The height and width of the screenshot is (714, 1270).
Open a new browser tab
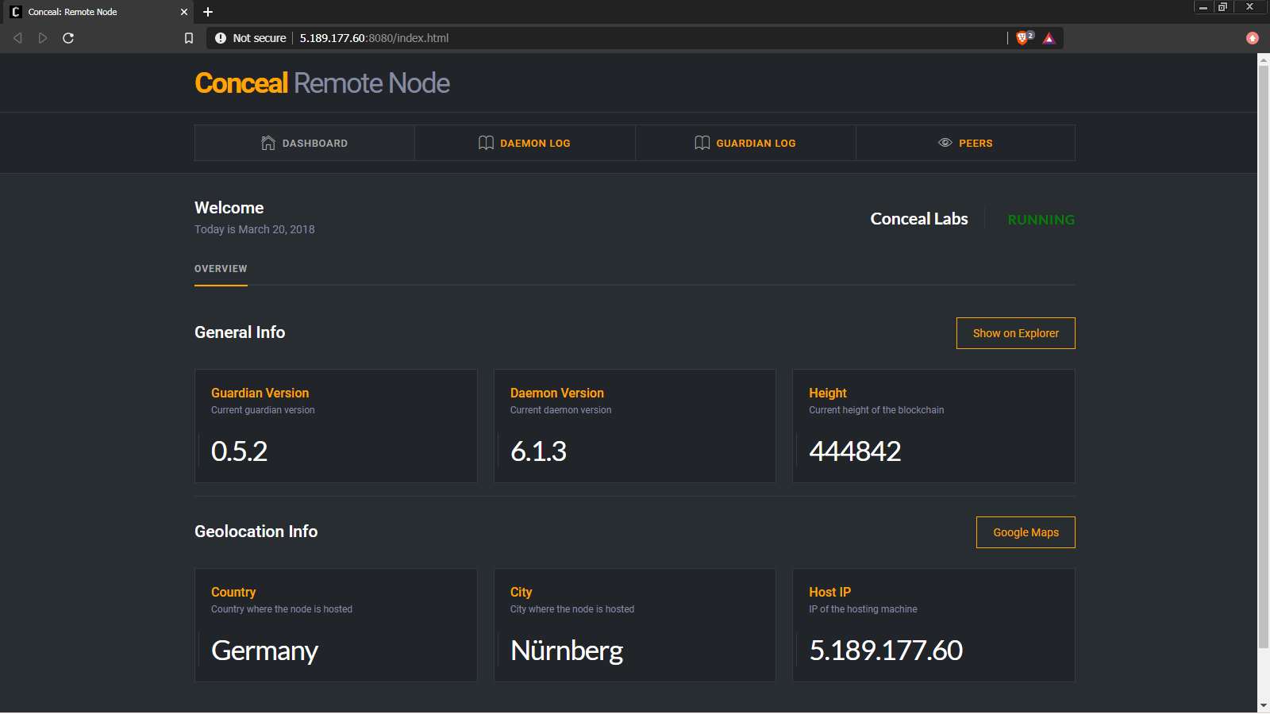coord(208,12)
